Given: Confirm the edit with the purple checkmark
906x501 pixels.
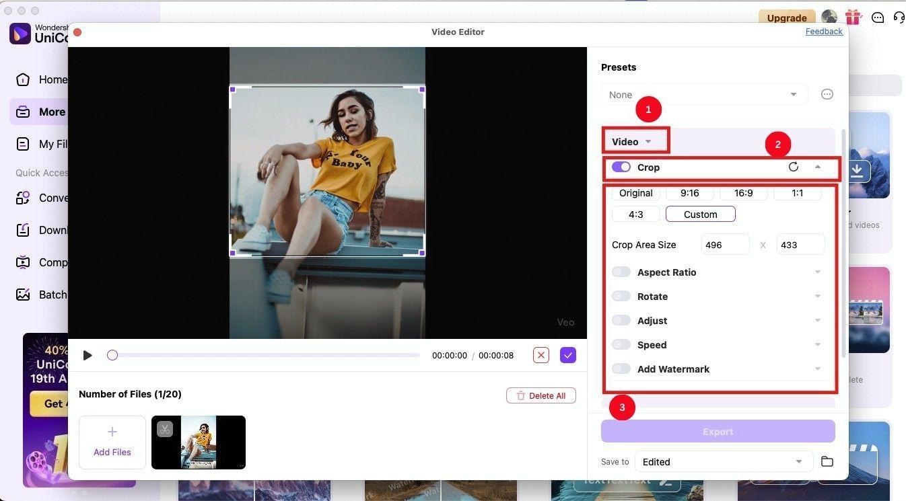Looking at the screenshot, I should point(568,355).
